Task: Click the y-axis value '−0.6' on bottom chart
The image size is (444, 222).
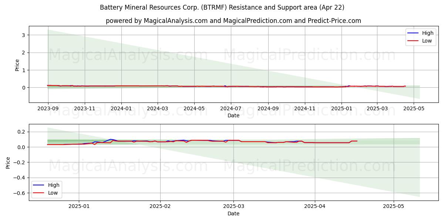Action: [20, 193]
